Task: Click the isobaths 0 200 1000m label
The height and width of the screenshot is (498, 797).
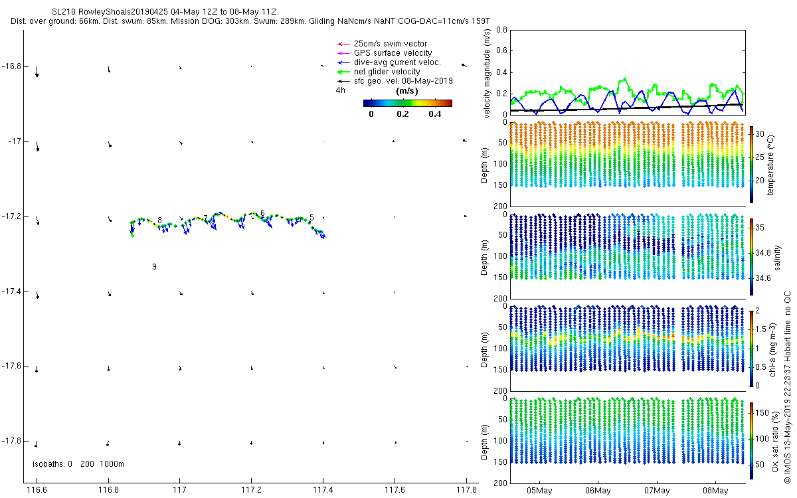Action: (78, 463)
